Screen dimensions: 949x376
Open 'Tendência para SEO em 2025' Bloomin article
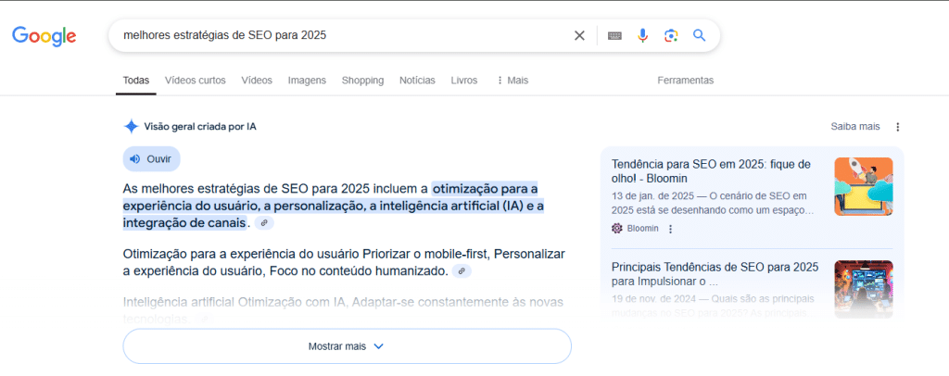711,170
